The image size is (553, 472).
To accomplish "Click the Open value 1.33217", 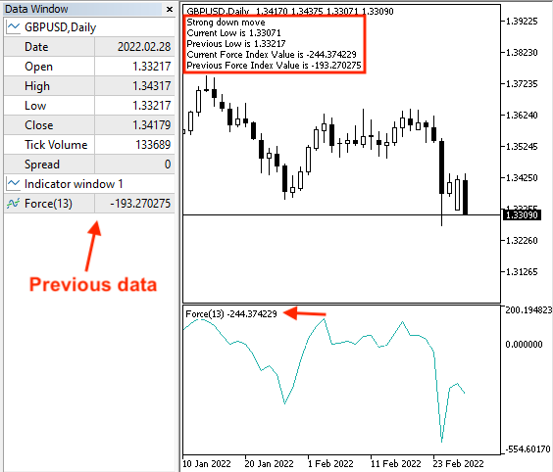I will [x=152, y=67].
